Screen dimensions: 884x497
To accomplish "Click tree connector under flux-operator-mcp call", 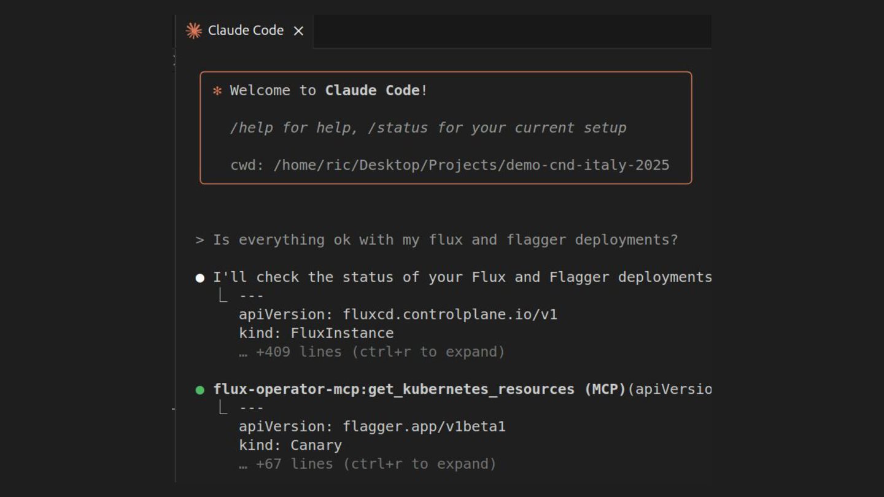I will pyautogui.click(x=223, y=408).
